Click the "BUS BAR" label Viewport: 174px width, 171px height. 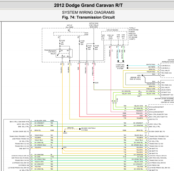[x=87, y=34]
